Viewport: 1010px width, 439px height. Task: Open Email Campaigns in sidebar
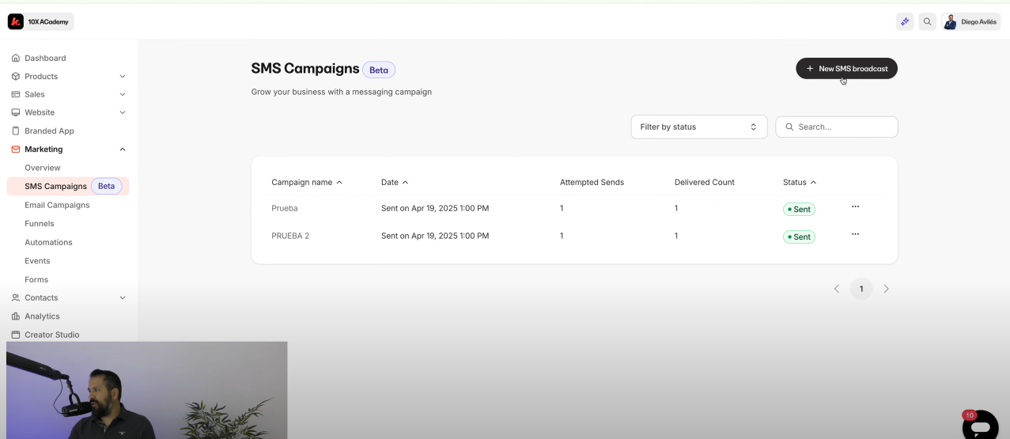tap(57, 205)
